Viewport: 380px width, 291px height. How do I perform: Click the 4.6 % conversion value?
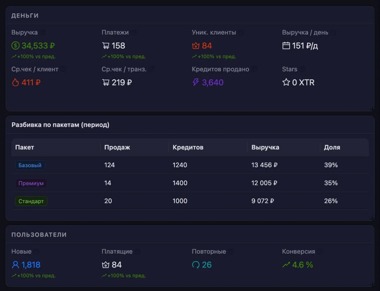pos(303,265)
